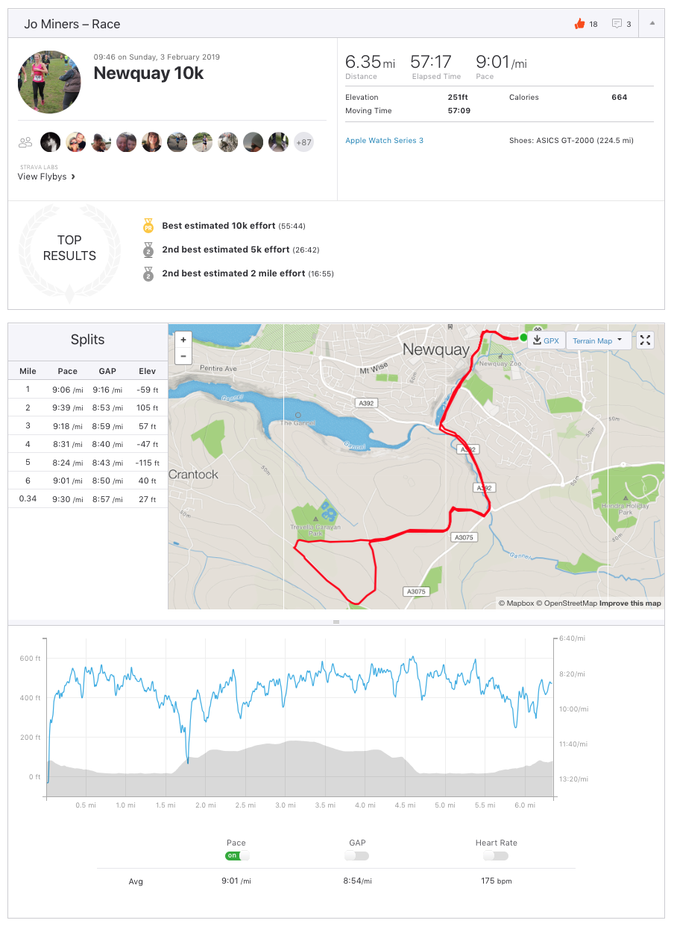Screen dimensions: 674x929
Task: Select the mile 4 split row
Action: 87,444
